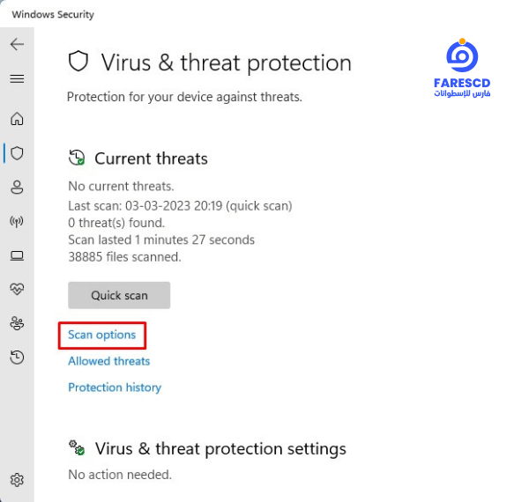This screenshot has width=529, height=502.
Task: Click the back arrow icon
Action: pyautogui.click(x=17, y=44)
